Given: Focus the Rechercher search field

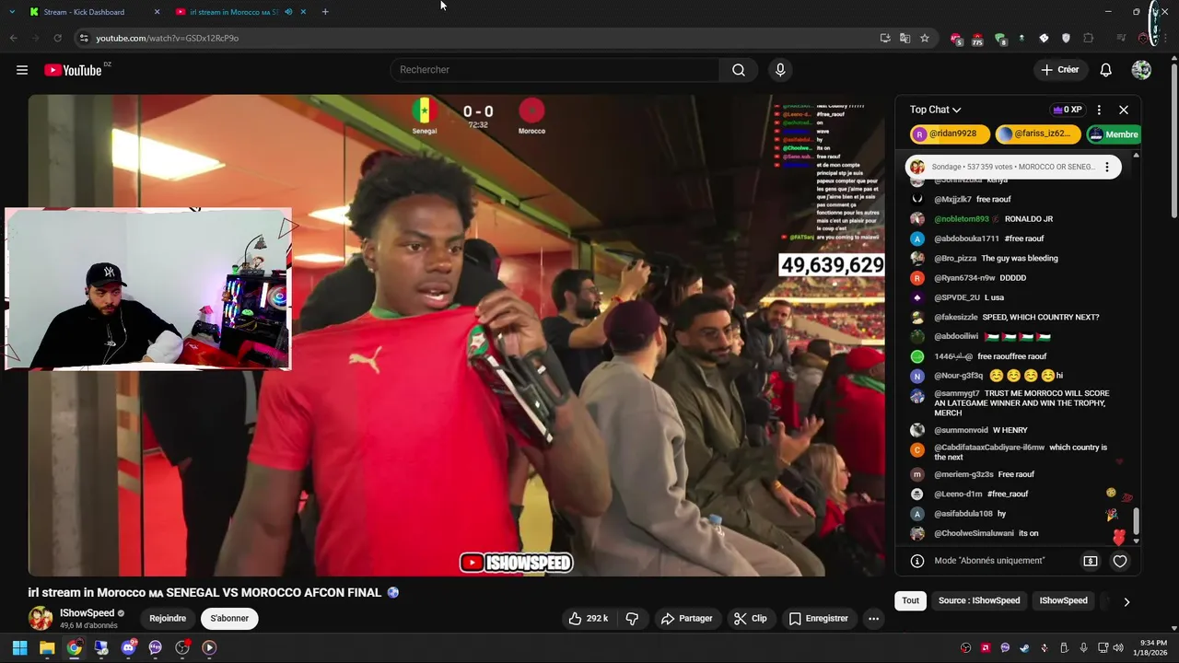Looking at the screenshot, I should pyautogui.click(x=555, y=70).
